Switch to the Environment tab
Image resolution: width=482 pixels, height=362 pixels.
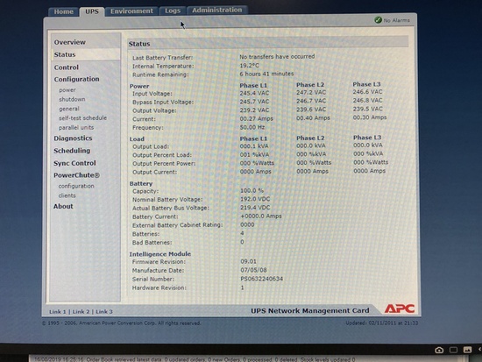pyautogui.click(x=131, y=11)
